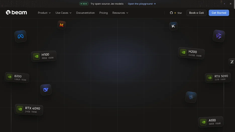
Task: Click the Get Started button
Action: click(x=219, y=13)
